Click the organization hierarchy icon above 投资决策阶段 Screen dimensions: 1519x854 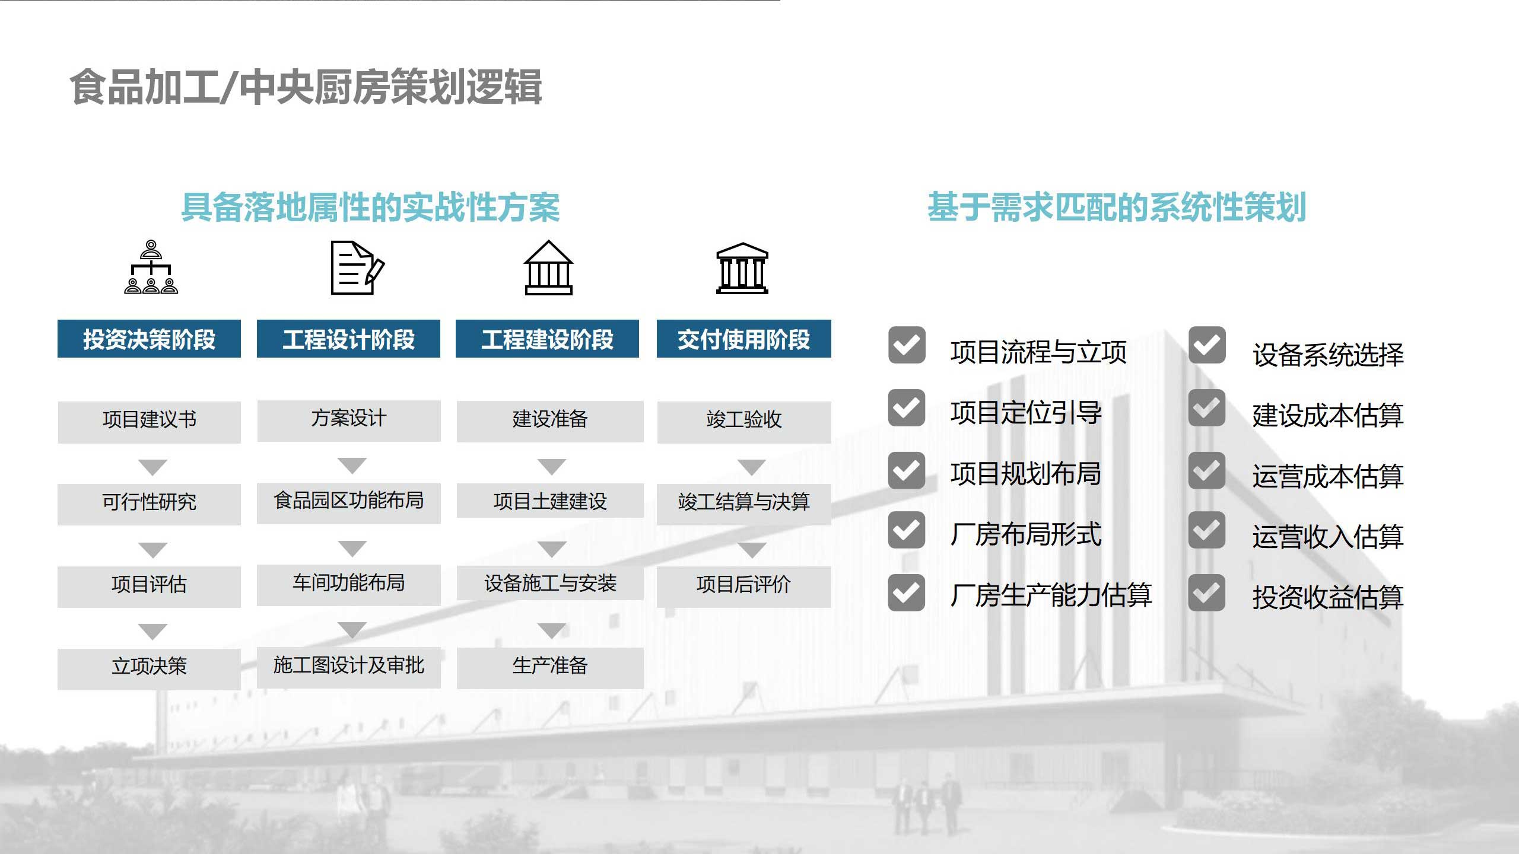click(x=151, y=267)
